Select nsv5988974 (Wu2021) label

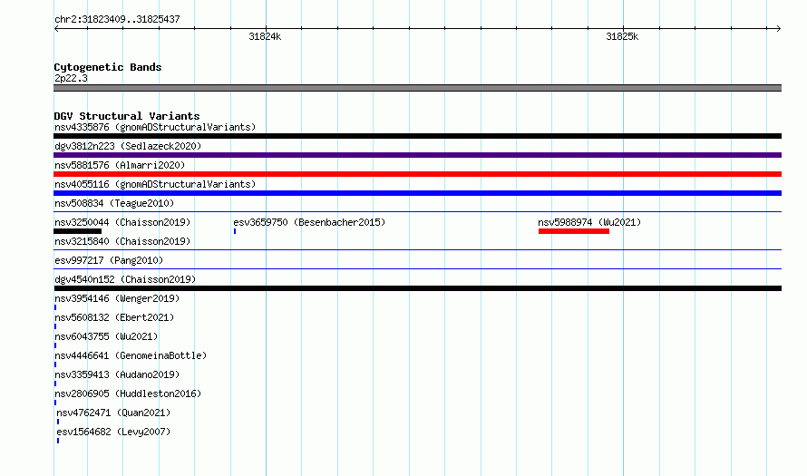[x=589, y=222]
